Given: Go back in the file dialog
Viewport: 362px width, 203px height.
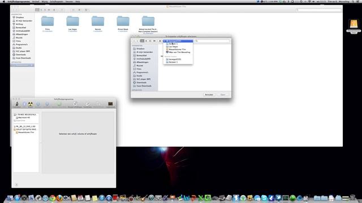Looking at the screenshot, I should 134,41.
